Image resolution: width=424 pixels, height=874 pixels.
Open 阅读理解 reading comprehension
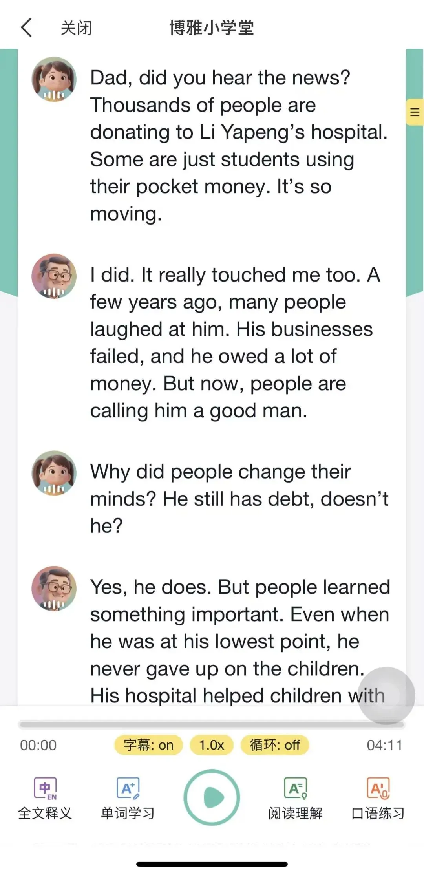pos(295,799)
